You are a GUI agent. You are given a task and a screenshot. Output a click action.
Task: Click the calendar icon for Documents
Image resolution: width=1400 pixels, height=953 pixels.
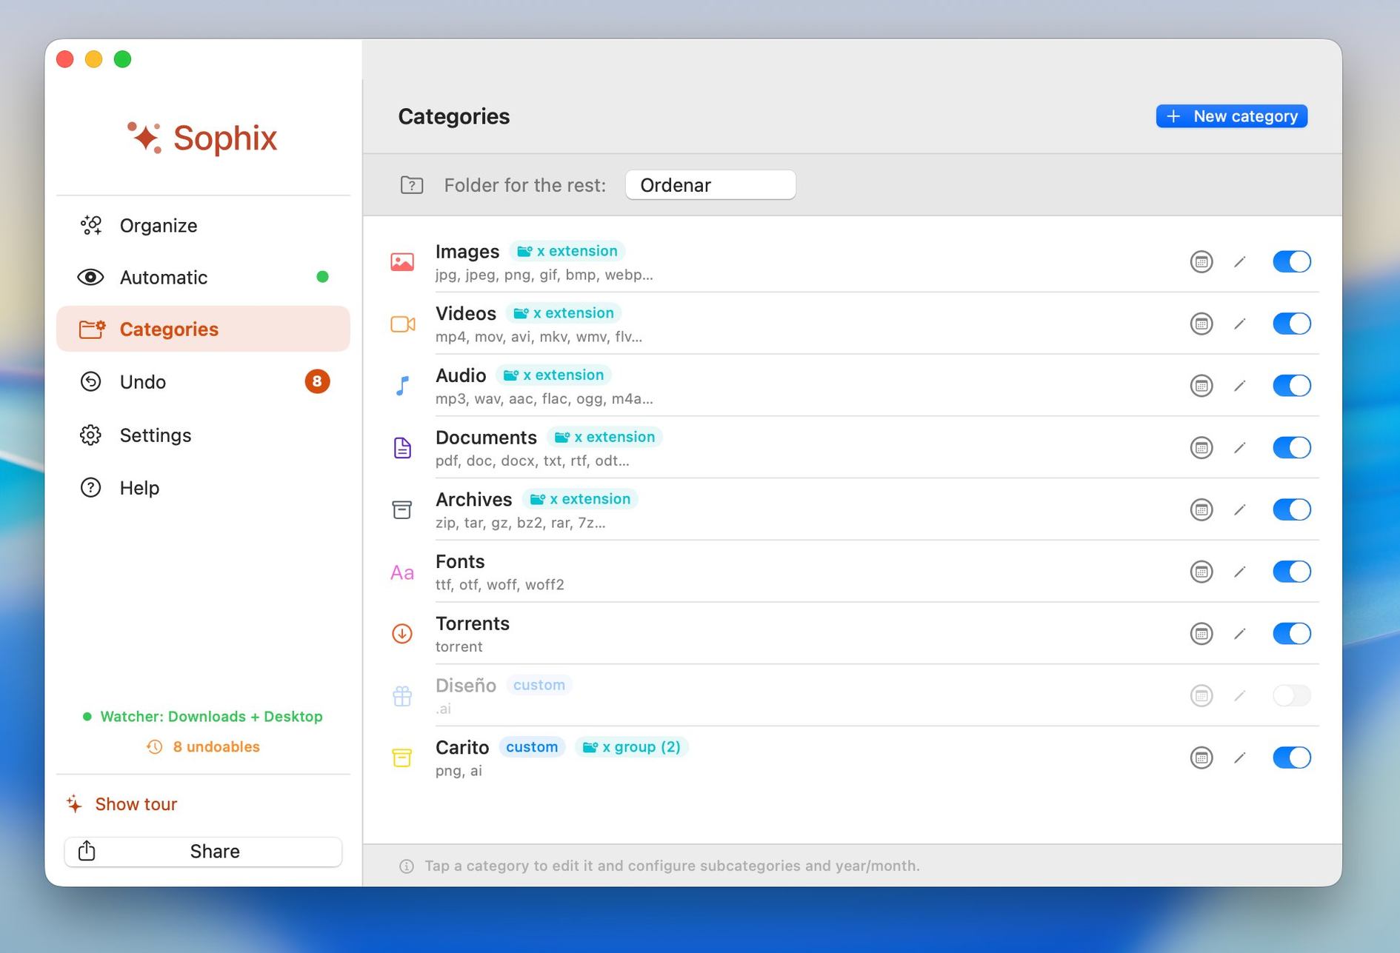pos(1201,447)
